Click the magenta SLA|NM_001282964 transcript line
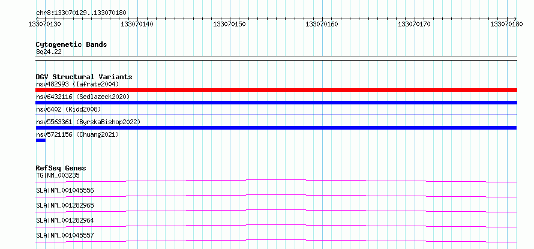The width and height of the screenshot is (534, 249). point(276,226)
